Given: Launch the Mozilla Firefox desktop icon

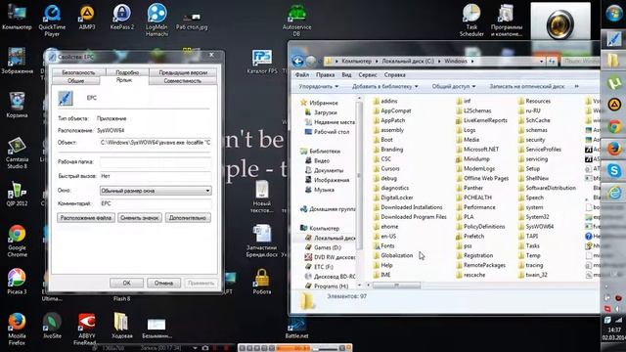Looking at the screenshot, I should coord(17,330).
